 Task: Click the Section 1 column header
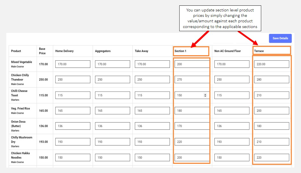tap(180, 51)
